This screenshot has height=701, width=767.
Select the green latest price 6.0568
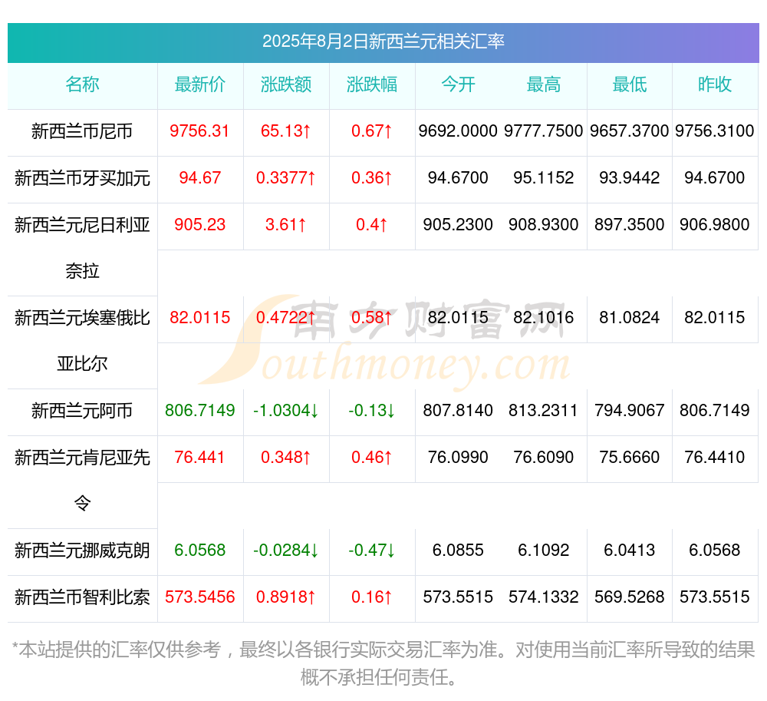(x=199, y=551)
